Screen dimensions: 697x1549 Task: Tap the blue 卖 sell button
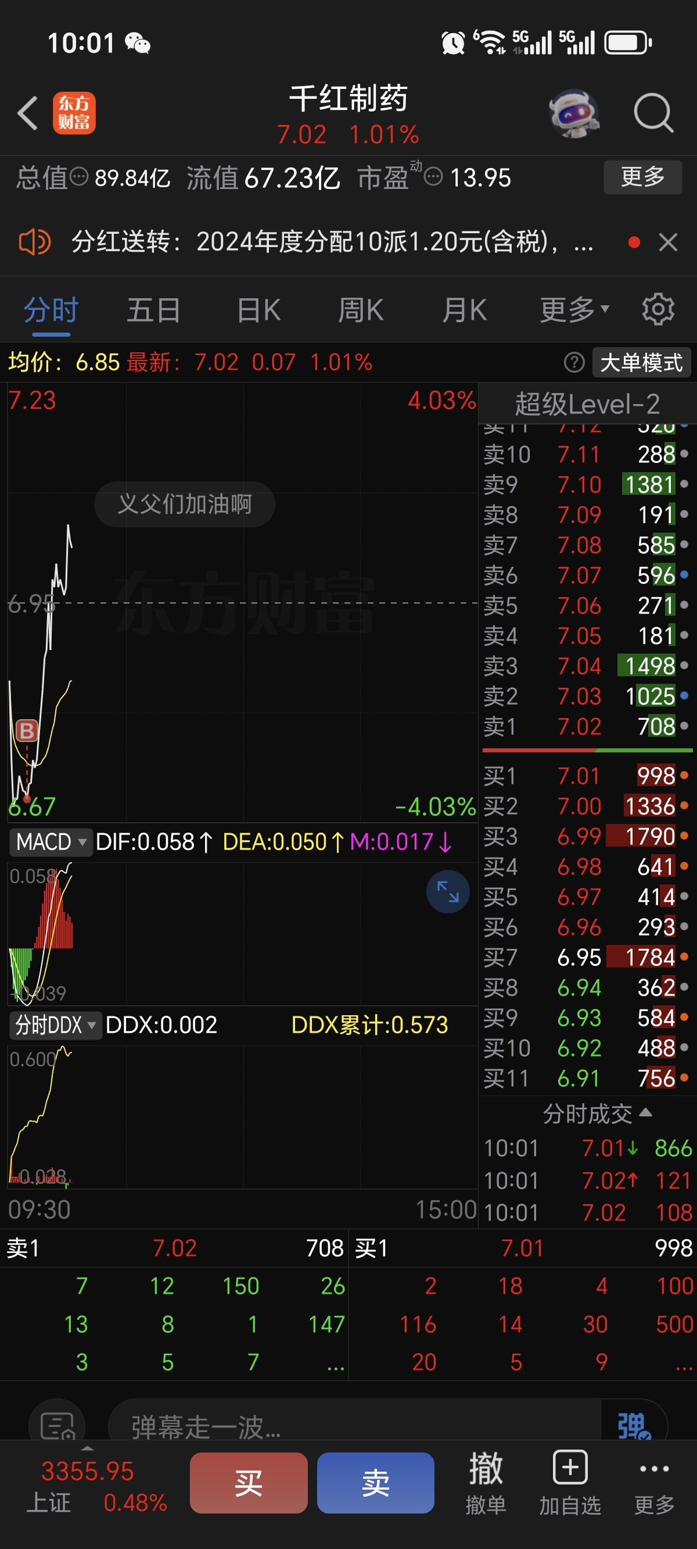coord(376,1483)
